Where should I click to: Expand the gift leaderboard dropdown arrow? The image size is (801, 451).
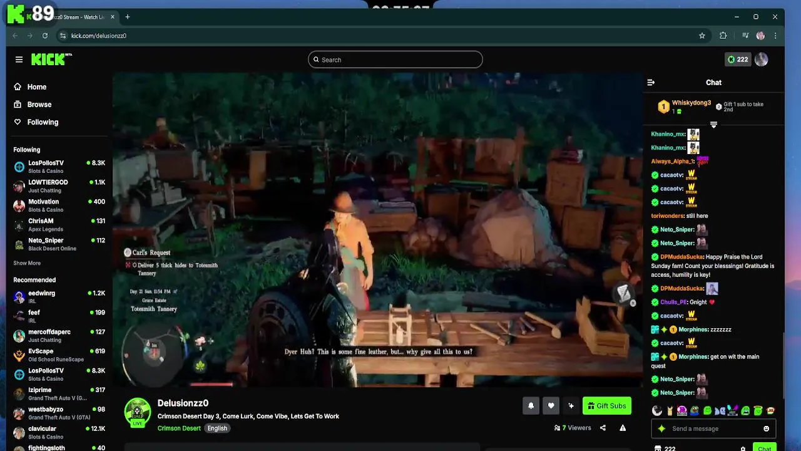point(713,125)
